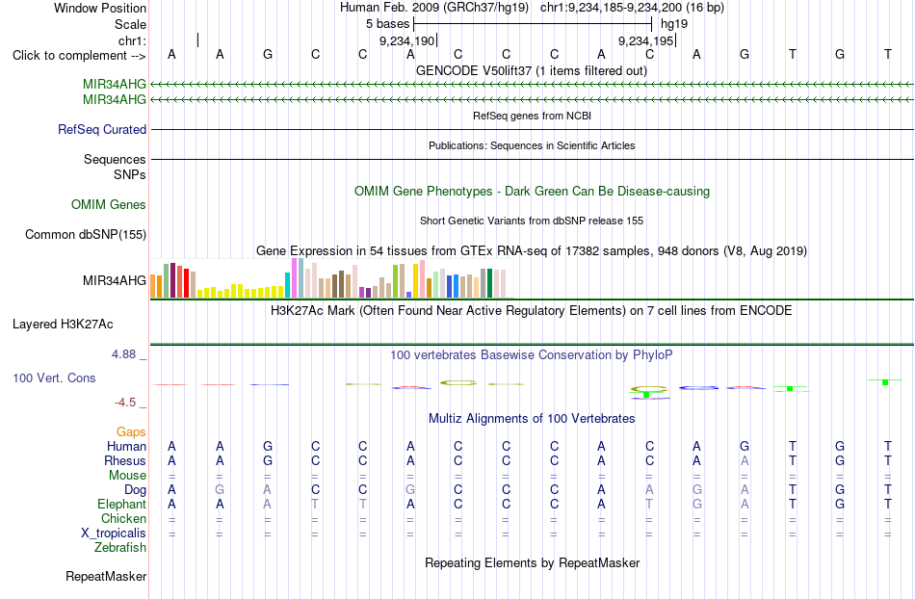Click the Zebrafish alignment row label
The width and height of the screenshot is (915, 599).
tap(120, 547)
